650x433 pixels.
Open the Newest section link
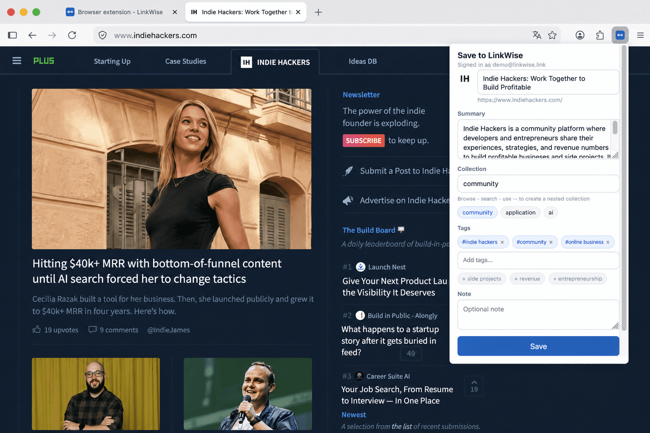(x=353, y=415)
